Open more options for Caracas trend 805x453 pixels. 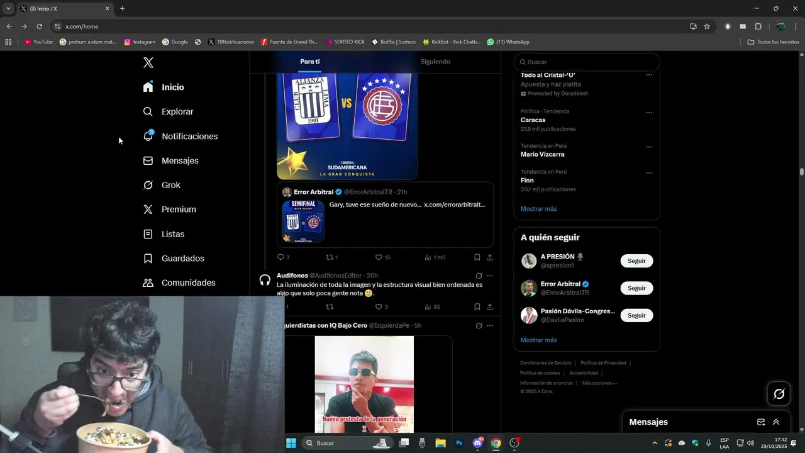pos(649,113)
